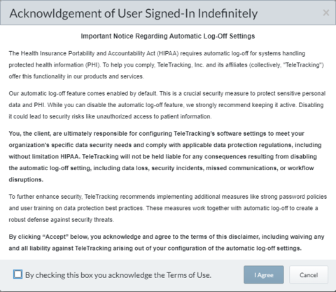Click the line starting 'protected health information (PHI)'

[x=166, y=65]
